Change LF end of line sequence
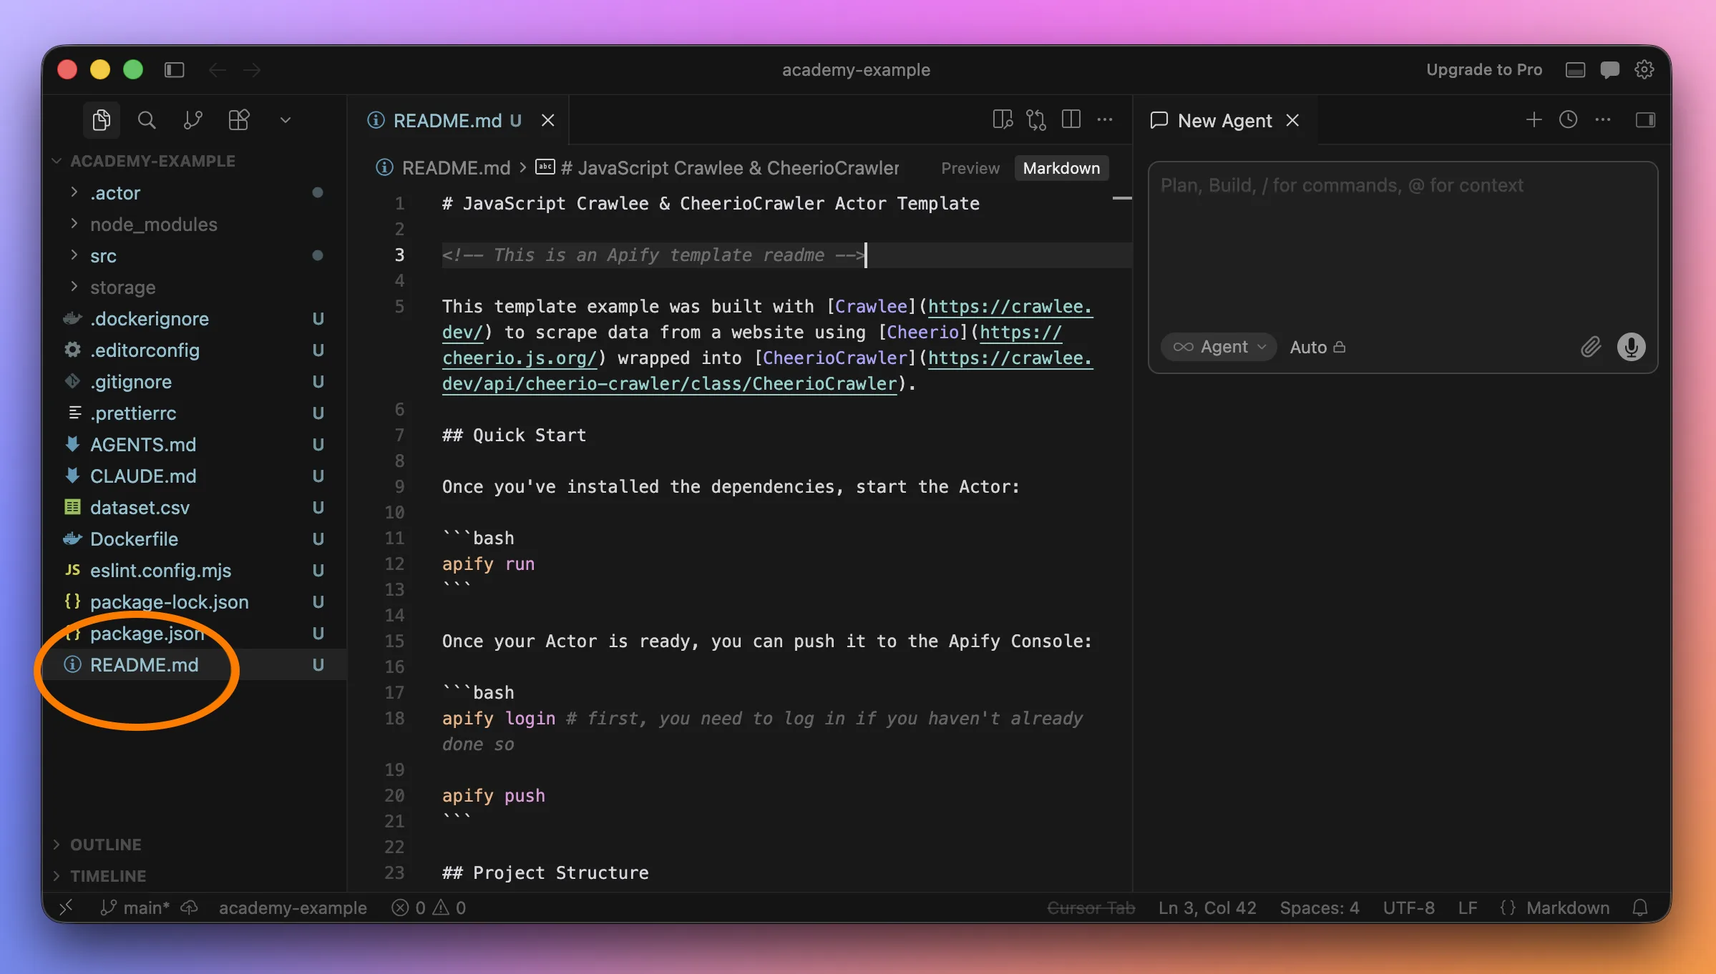Screen dimensions: 1716x974 coord(1467,907)
